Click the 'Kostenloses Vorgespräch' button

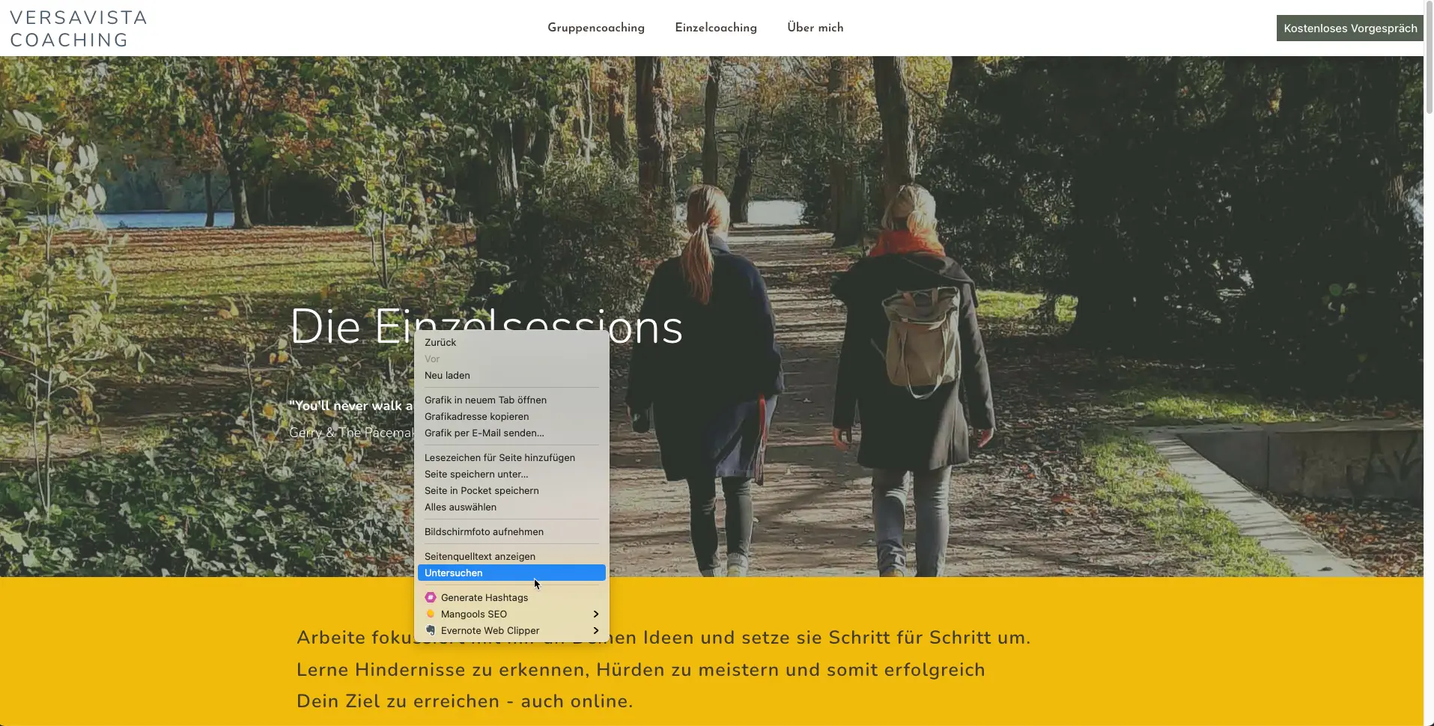point(1349,28)
